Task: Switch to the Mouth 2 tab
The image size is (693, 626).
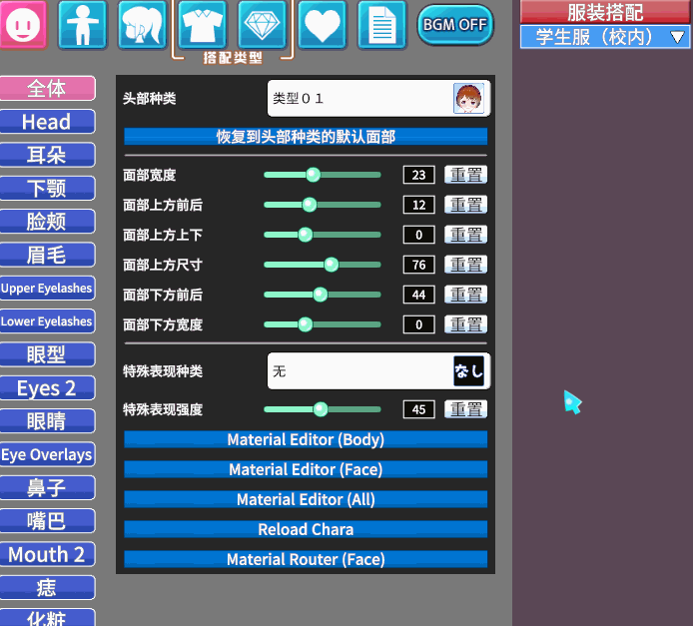Action: tap(47, 554)
